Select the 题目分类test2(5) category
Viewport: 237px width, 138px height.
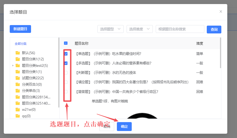pyautogui.click(x=35, y=65)
